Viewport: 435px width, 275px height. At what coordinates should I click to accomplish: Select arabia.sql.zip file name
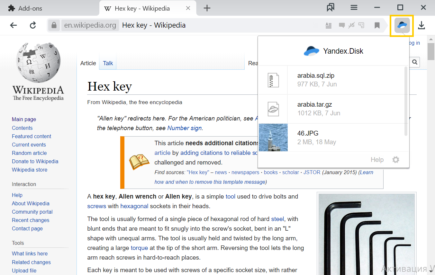click(x=316, y=76)
